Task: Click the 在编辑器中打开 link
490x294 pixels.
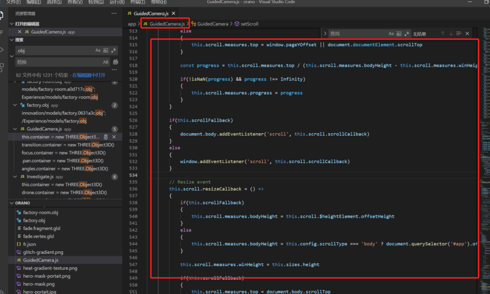Action: point(88,75)
